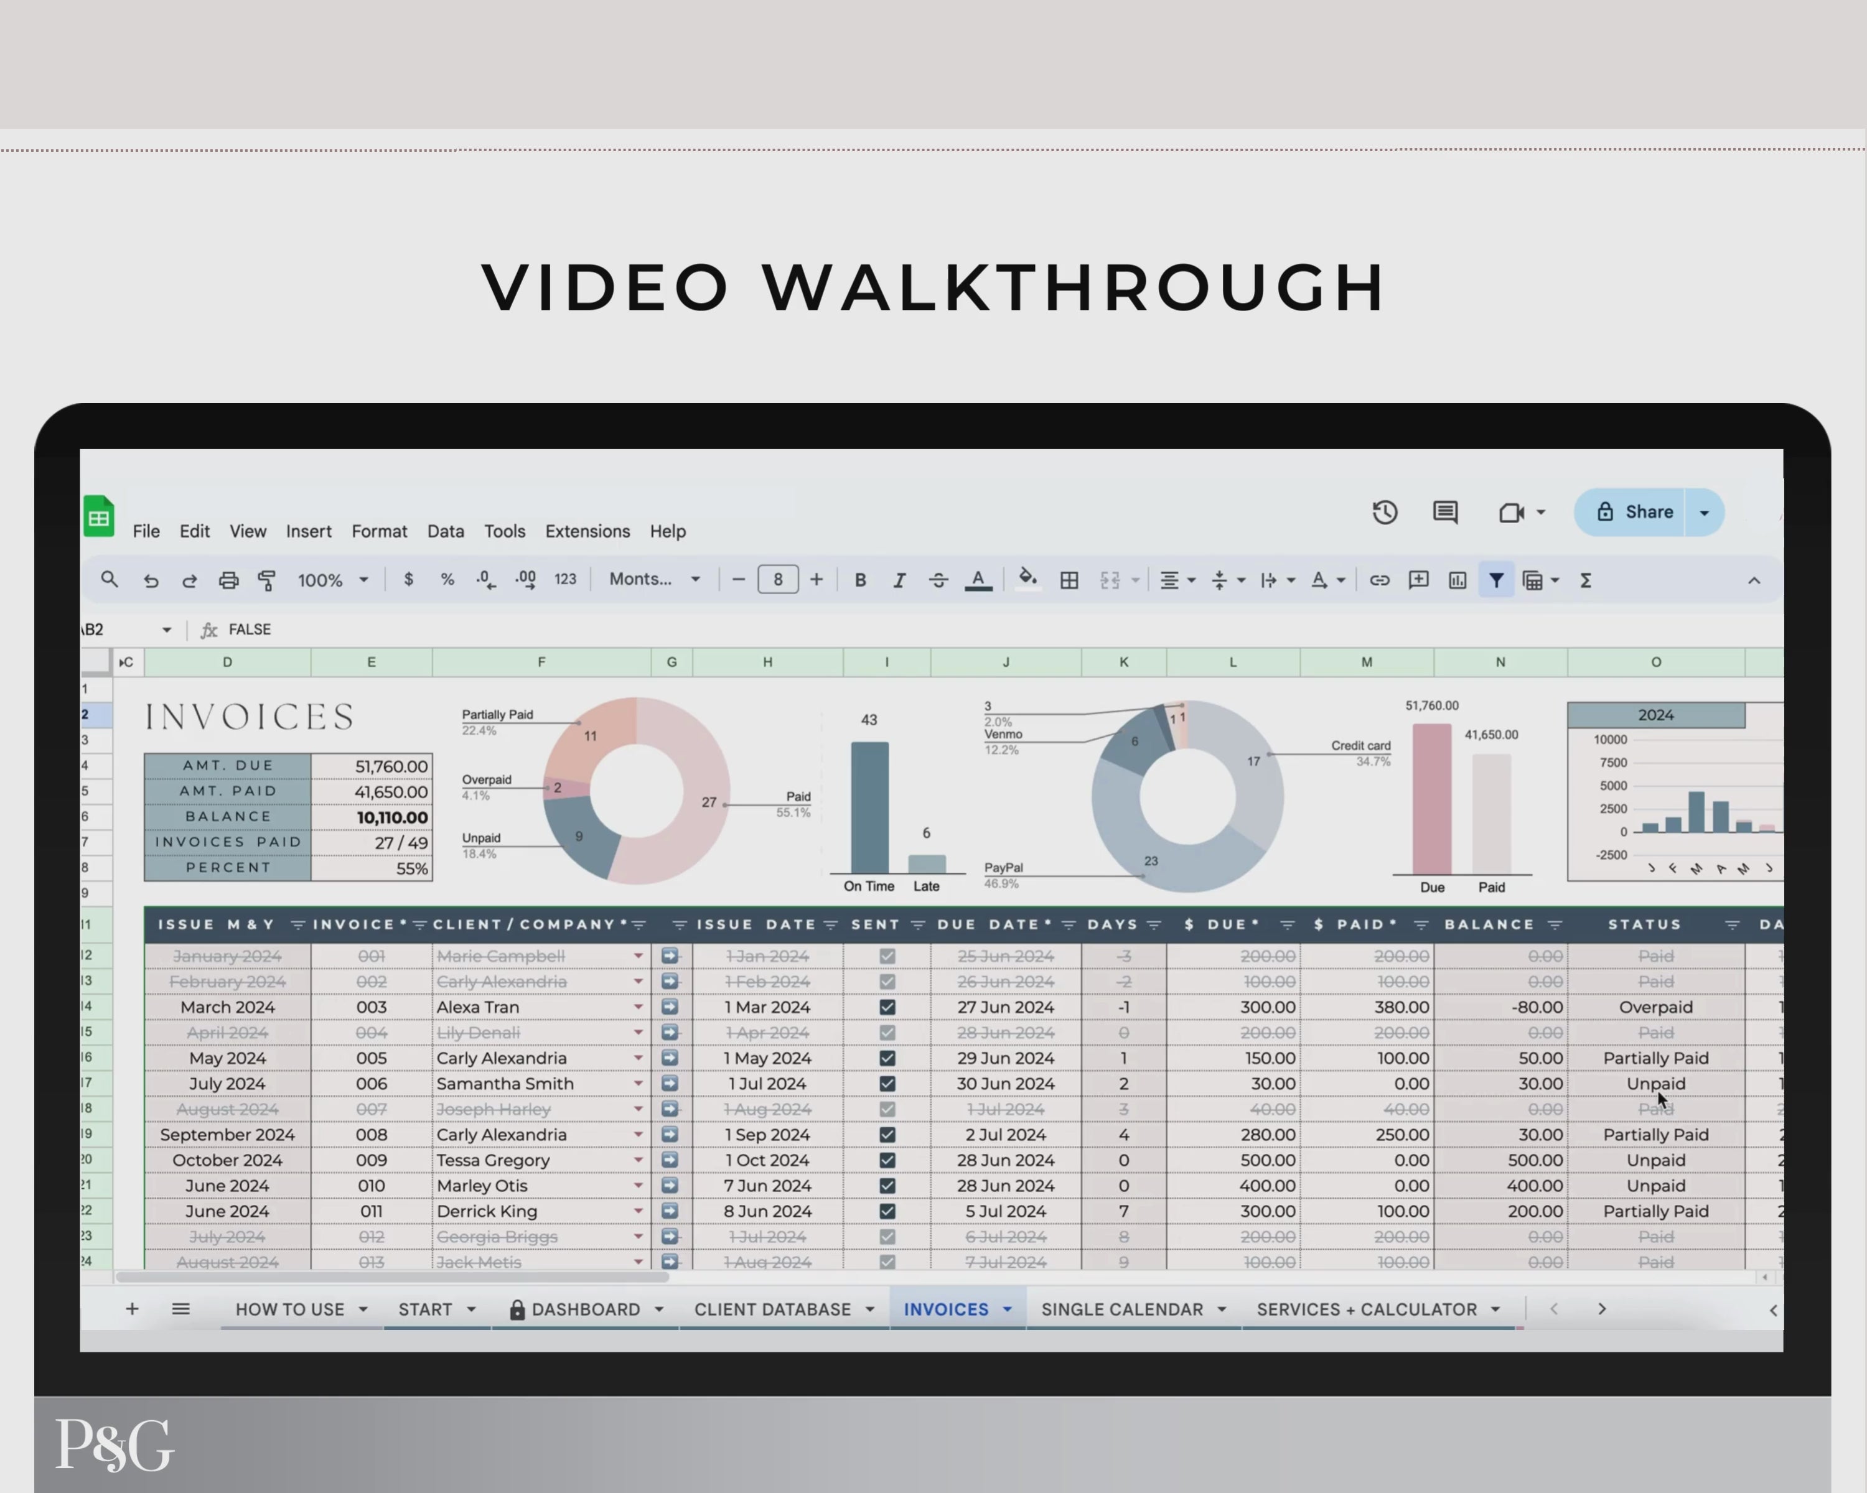Switch to CLIENT DATABASE sheet tab
This screenshot has height=1493, width=1867.
pyautogui.click(x=772, y=1309)
